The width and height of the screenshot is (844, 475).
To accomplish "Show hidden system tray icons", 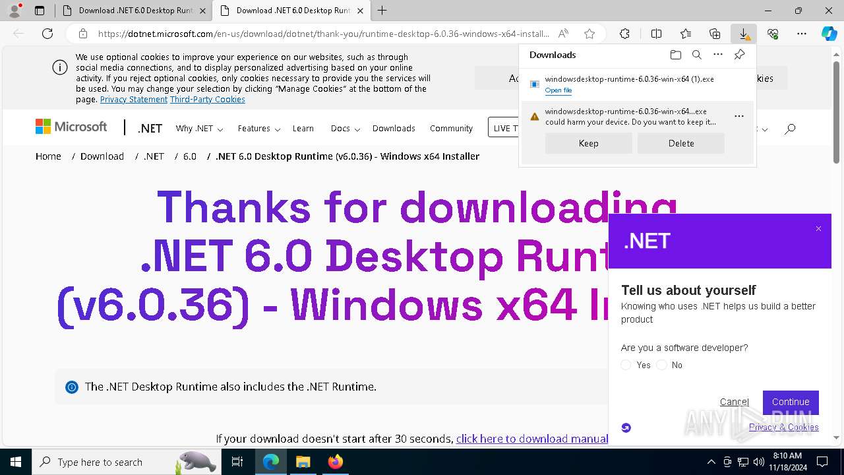I will pos(711,462).
